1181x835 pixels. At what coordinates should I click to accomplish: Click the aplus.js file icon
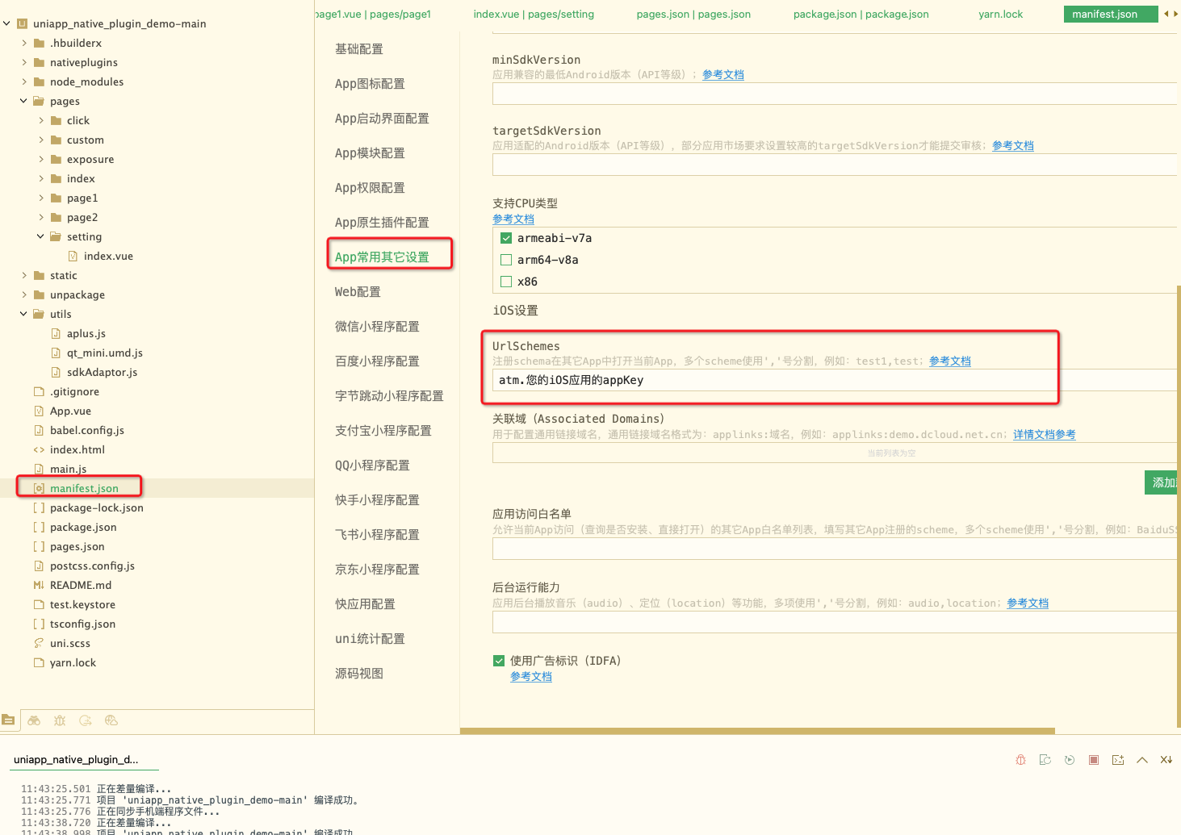56,333
